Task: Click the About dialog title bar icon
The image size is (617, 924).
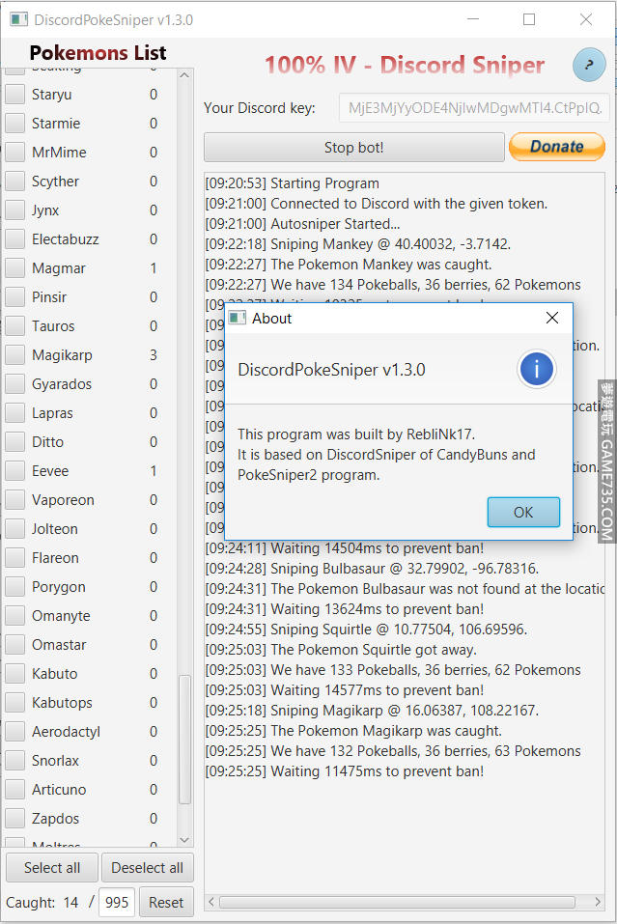Action: [x=237, y=318]
